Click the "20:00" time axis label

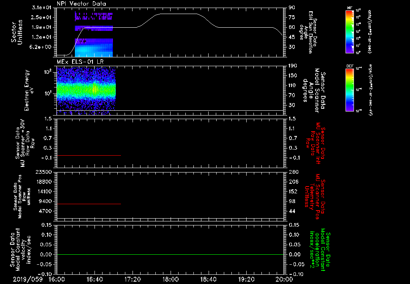[x=284, y=279]
